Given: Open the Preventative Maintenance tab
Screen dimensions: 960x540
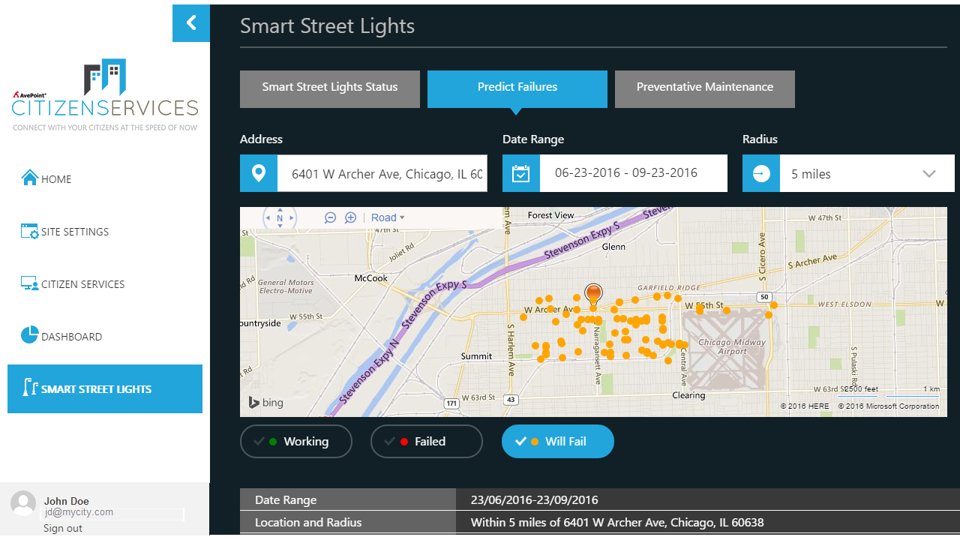Looking at the screenshot, I should click(705, 87).
